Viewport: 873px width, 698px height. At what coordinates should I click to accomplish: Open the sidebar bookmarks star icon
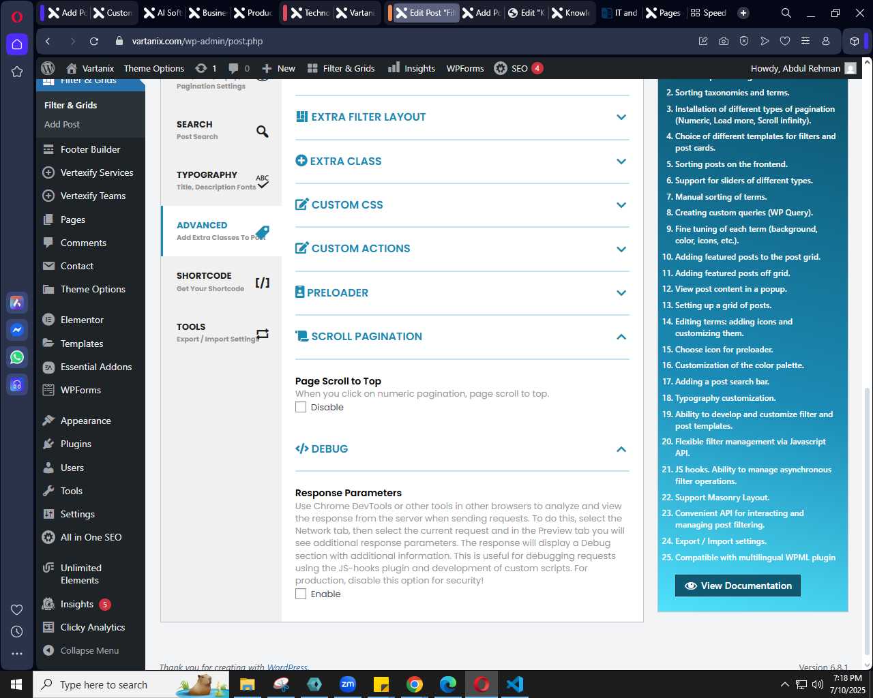[x=17, y=72]
